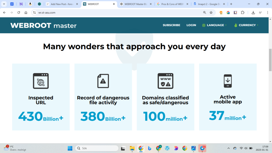Open Chrome three-dot menu
Viewport: 272px width, 153px height.
(268, 12)
